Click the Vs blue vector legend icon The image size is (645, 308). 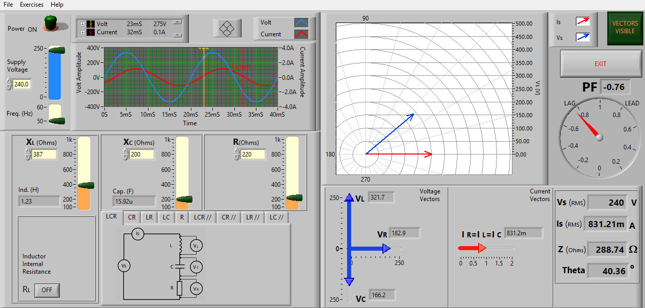[x=583, y=37]
